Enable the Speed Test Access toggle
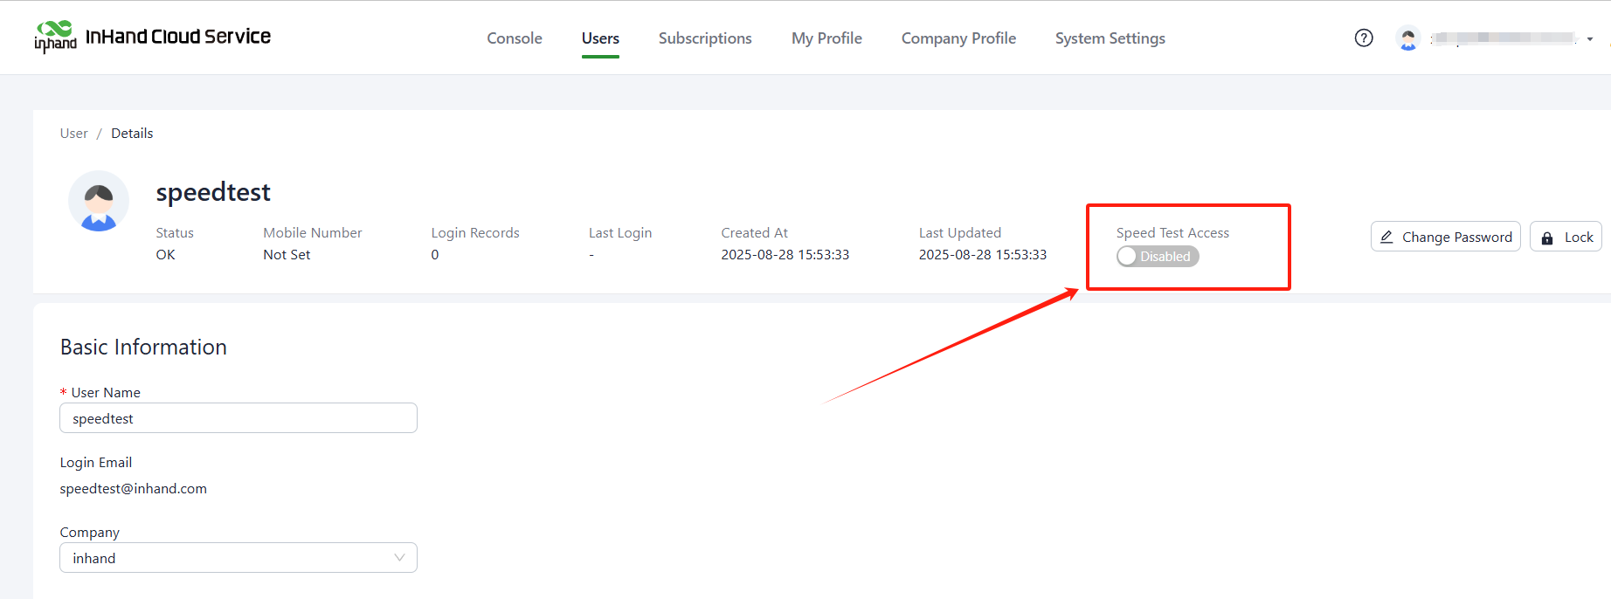Viewport: 1611px width, 599px height. (1157, 256)
